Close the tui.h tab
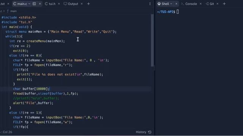Image resolution: width=243 pixels, height=136 pixels. [x=59, y=4]
